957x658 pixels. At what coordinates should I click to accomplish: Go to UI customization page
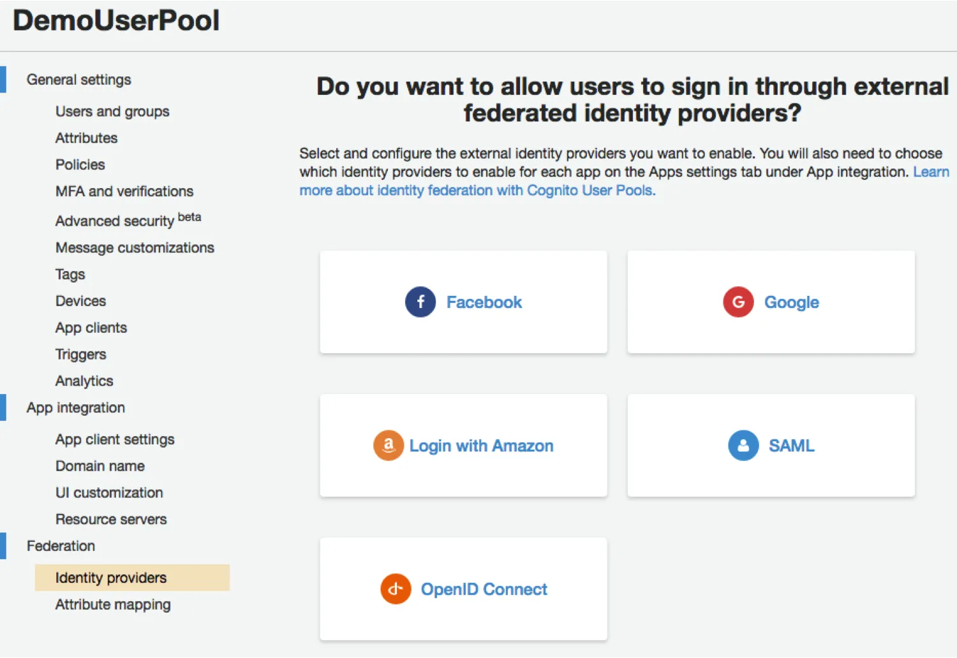tap(109, 493)
